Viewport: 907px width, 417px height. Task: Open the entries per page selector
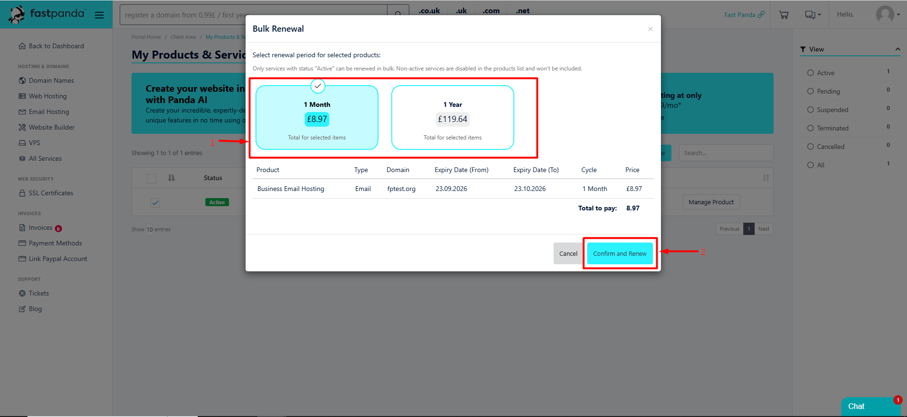[150, 229]
